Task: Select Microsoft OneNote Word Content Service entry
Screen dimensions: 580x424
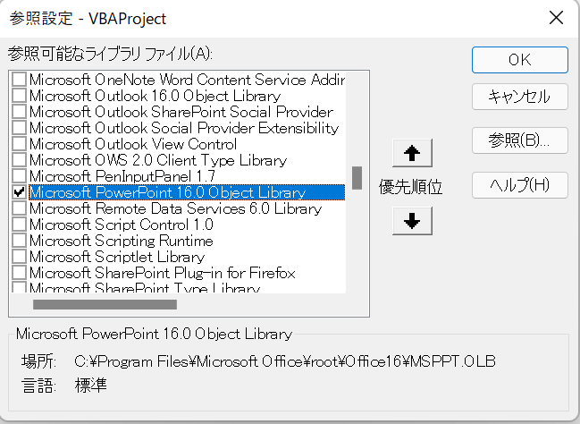Action: click(x=187, y=80)
